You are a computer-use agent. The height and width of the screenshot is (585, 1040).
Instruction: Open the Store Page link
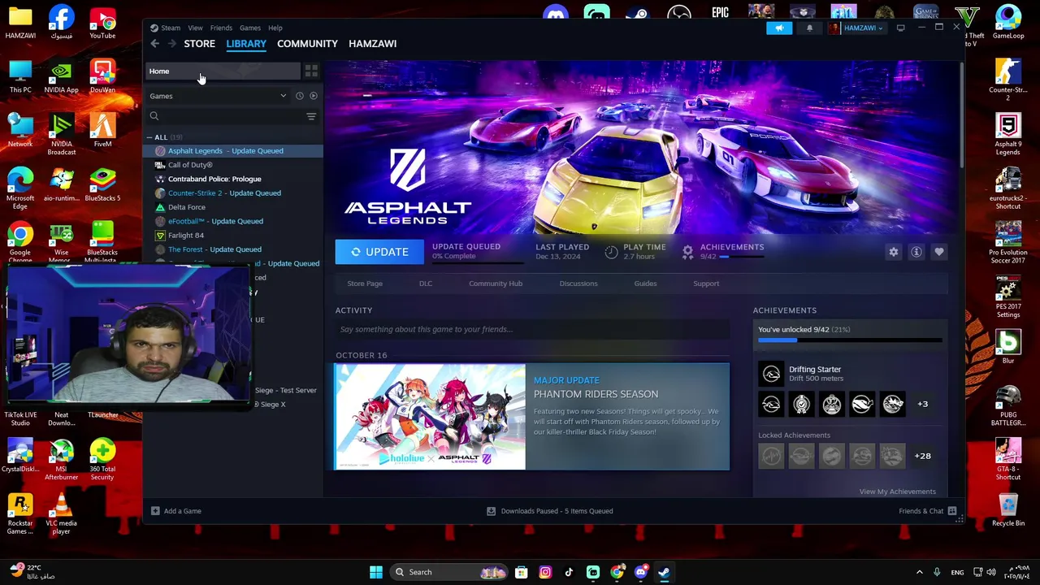coord(365,284)
